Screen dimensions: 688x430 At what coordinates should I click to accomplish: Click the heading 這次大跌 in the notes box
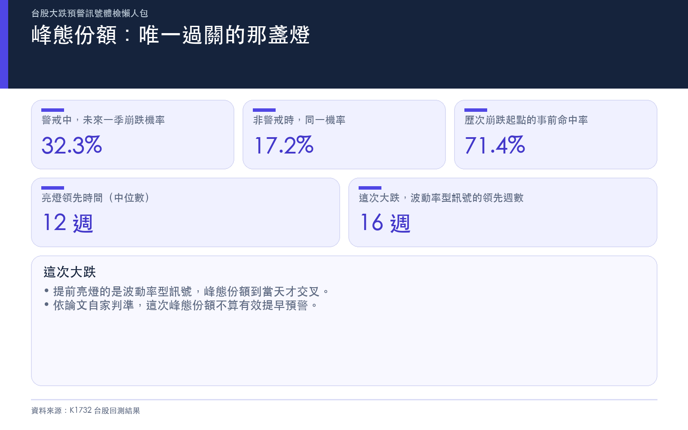click(x=70, y=272)
